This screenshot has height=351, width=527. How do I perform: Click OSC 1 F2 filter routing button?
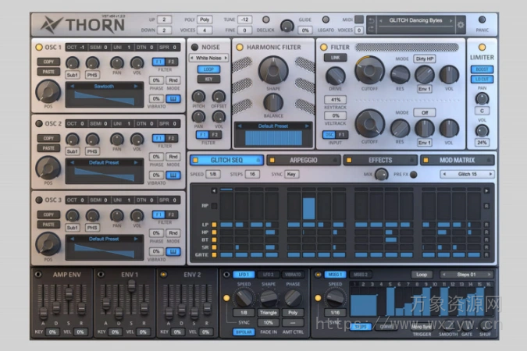172,62
